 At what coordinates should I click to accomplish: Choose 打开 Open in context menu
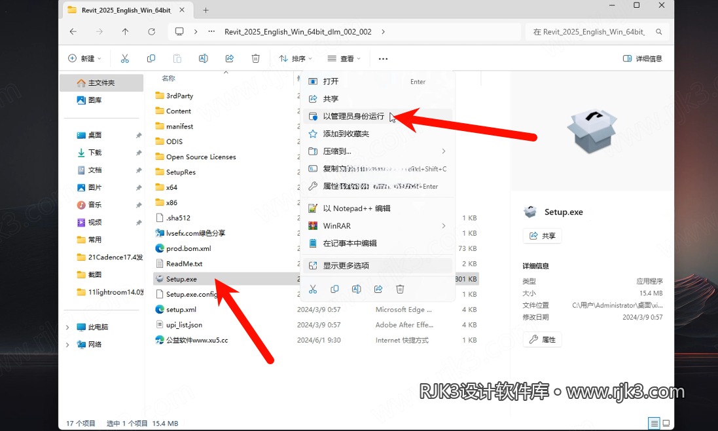click(x=378, y=81)
